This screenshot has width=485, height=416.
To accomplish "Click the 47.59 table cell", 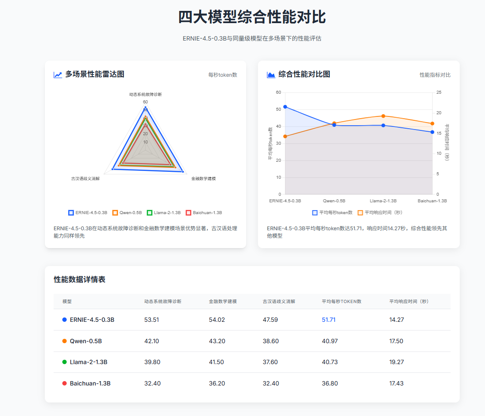I will (270, 320).
